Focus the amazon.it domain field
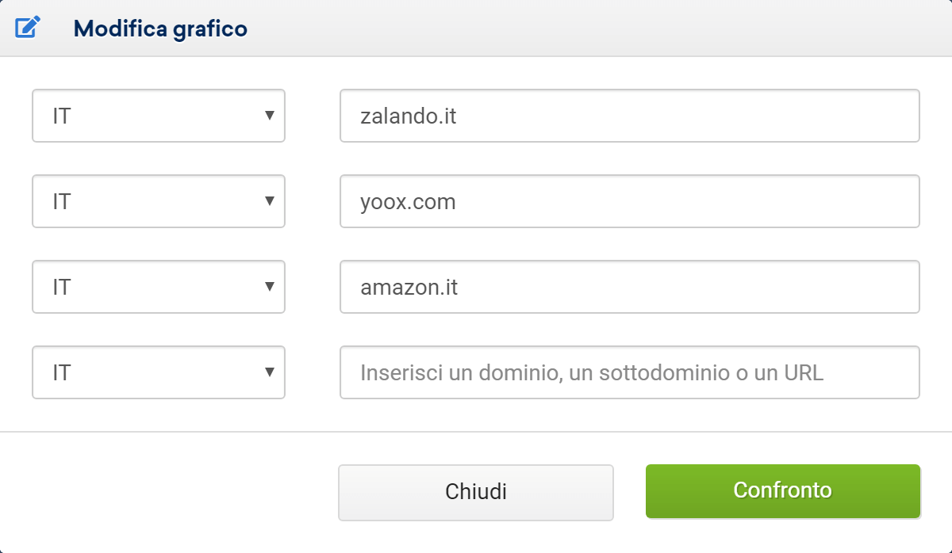 [630, 287]
